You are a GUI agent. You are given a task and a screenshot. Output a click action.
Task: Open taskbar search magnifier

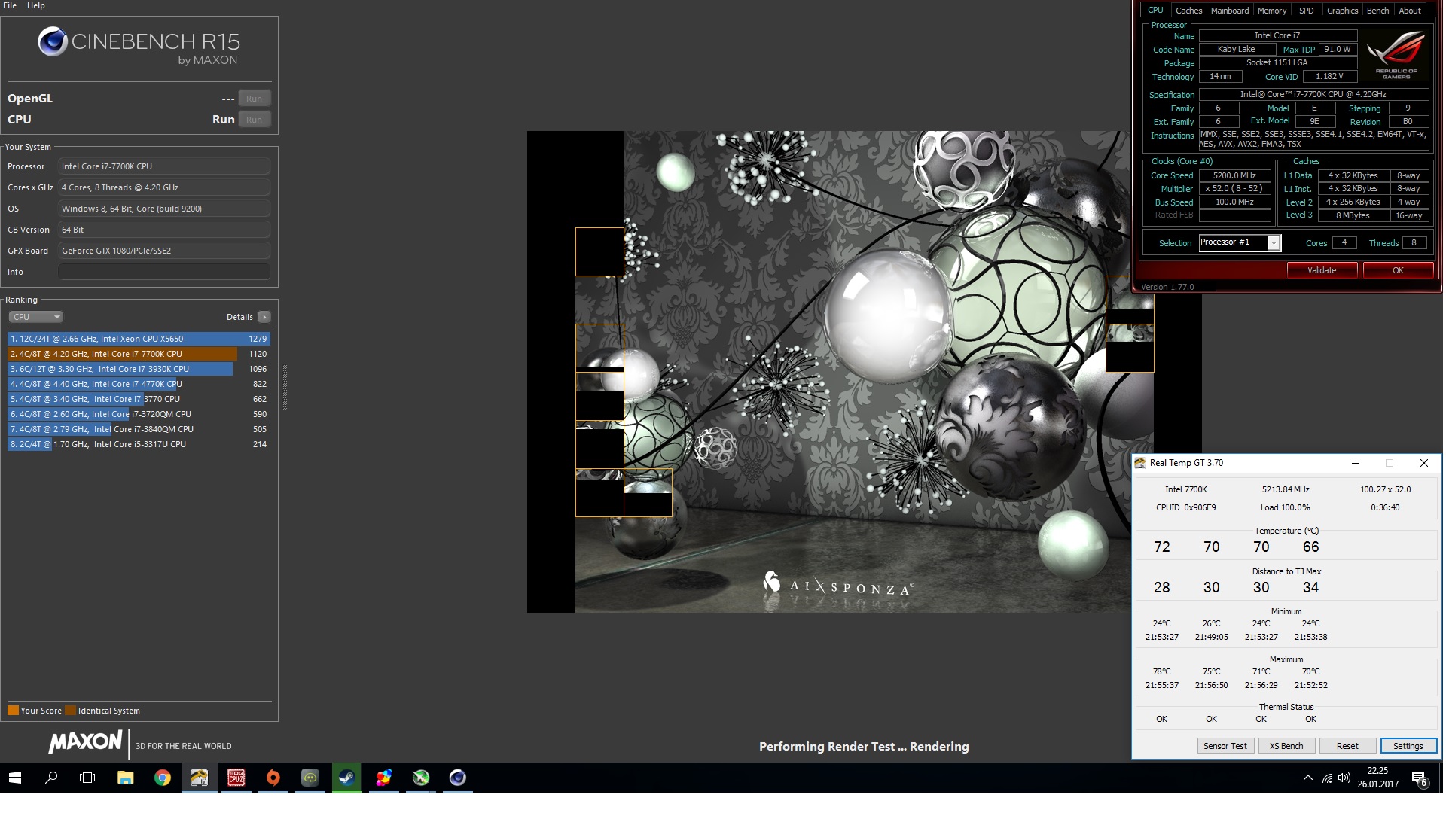[x=51, y=778]
